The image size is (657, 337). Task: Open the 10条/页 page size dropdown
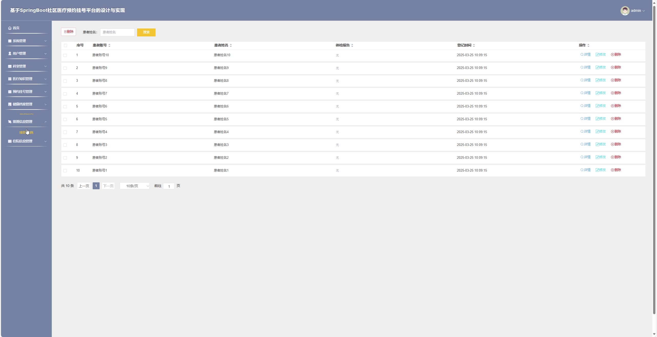click(x=134, y=186)
